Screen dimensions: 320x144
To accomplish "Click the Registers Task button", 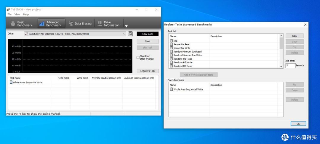I will (148, 71).
